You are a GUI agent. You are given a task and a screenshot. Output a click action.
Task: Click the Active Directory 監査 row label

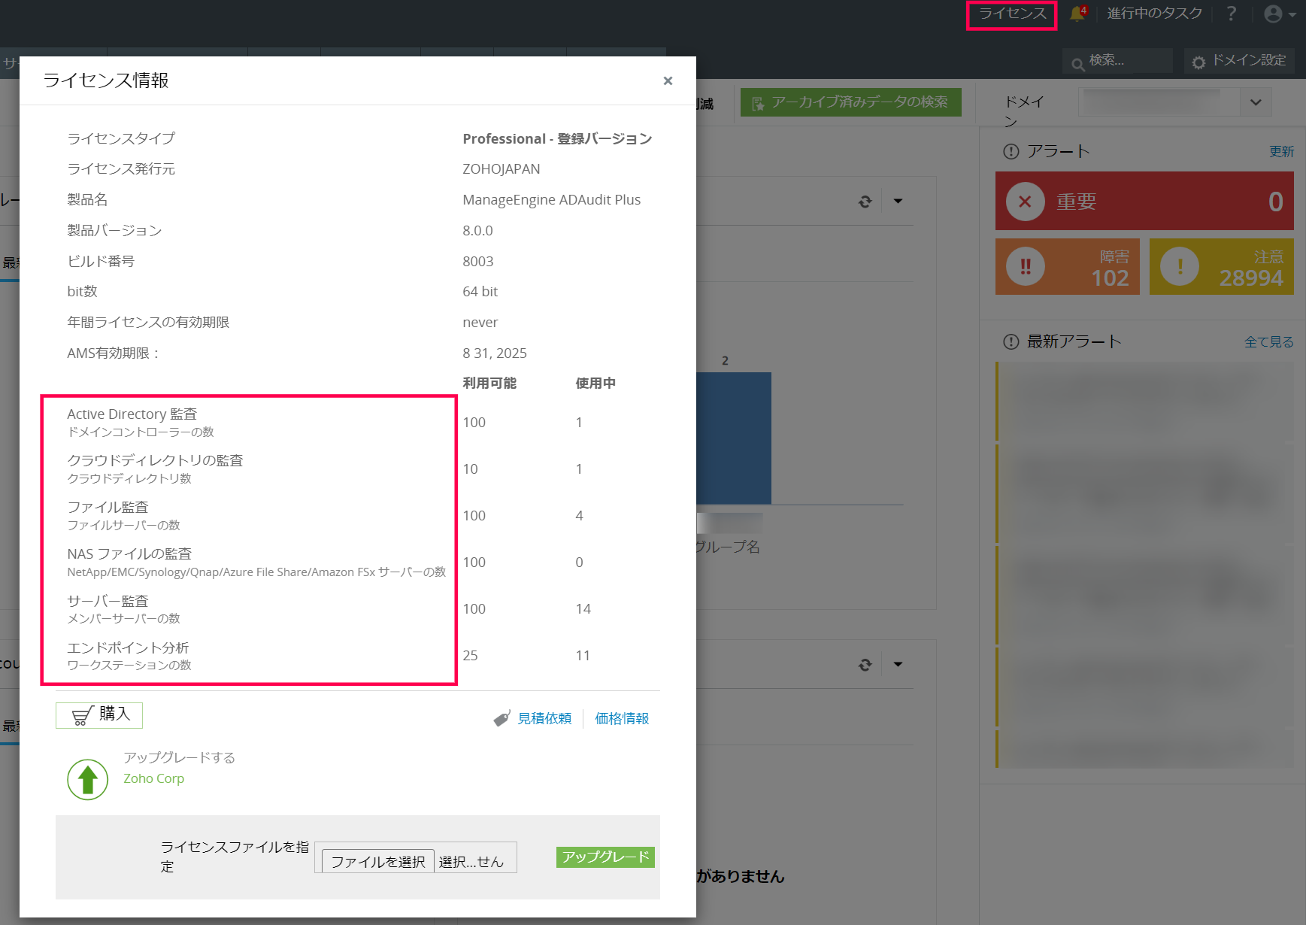(x=132, y=414)
